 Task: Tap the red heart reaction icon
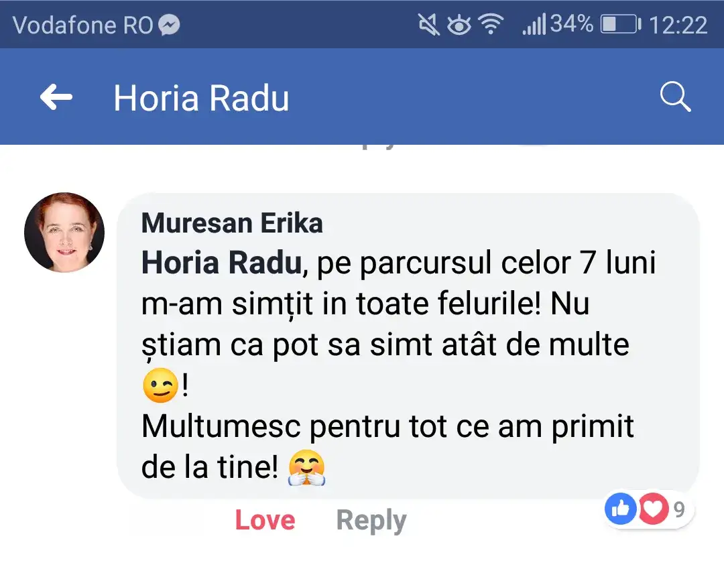click(x=652, y=510)
